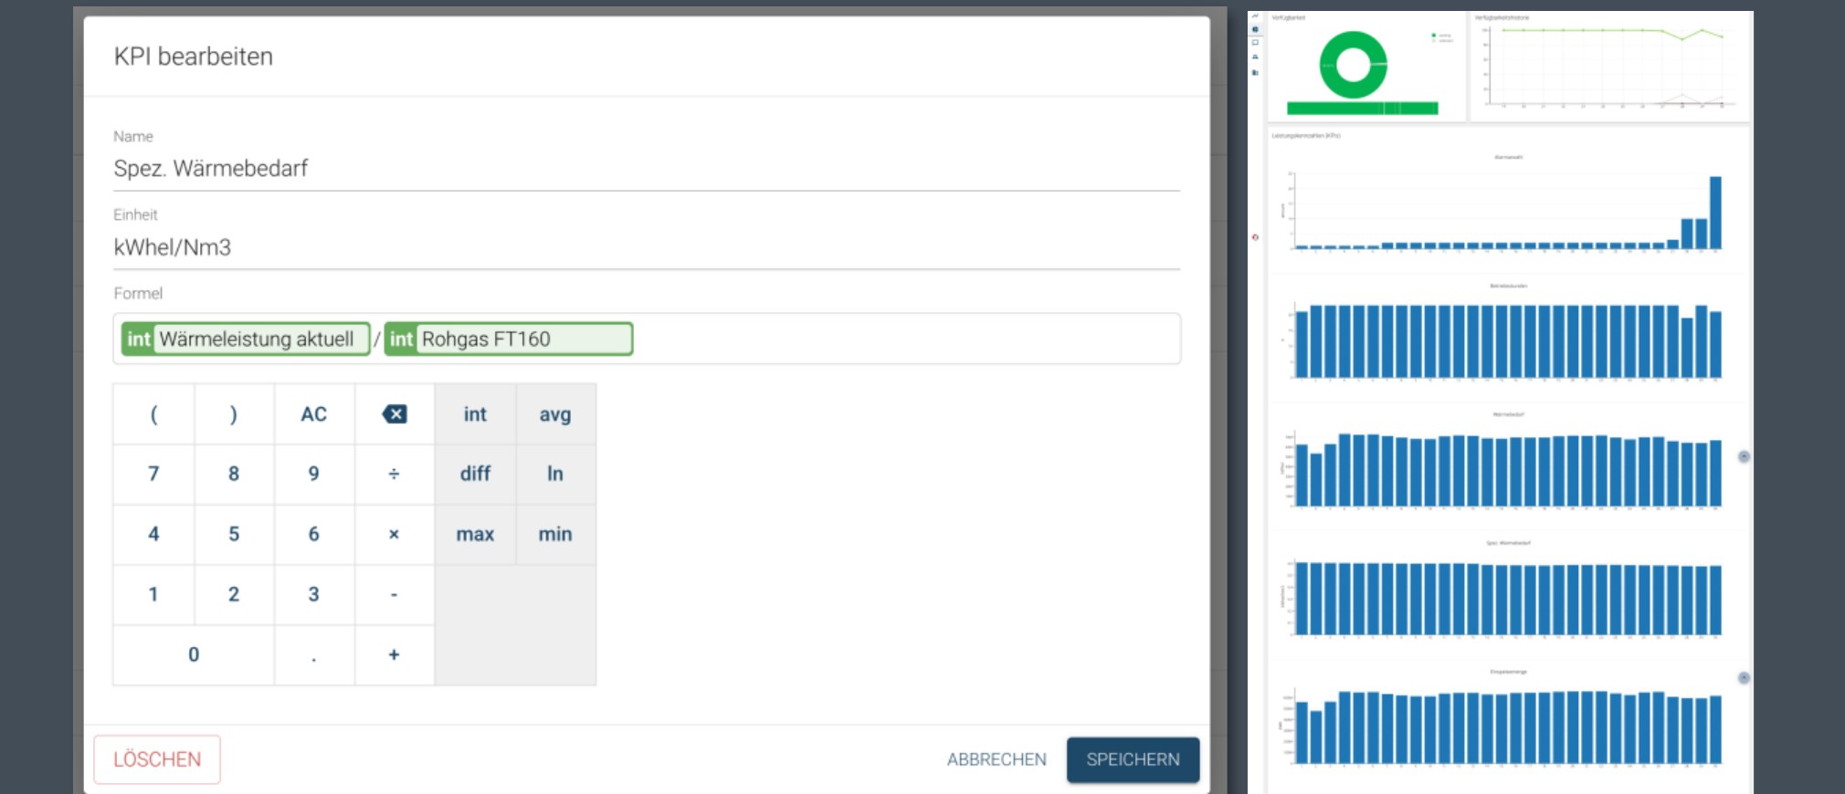
Task: Click keypad digit 6
Action: 313,534
